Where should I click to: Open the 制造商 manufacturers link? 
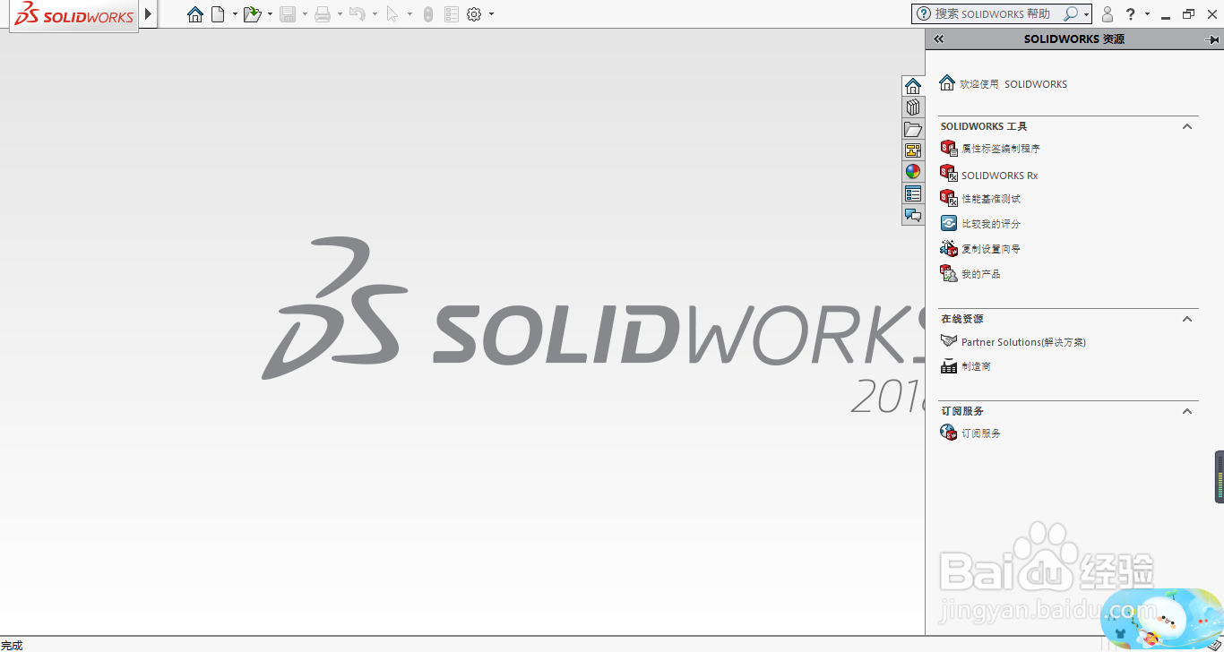[965, 366]
